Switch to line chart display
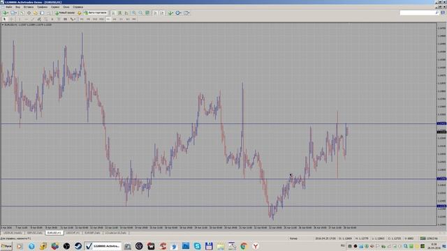Screen dimensions: 447x251 pyautogui.click(x=126, y=13)
